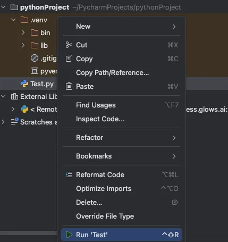Collapse the .venv folder
Image resolution: width=228 pixels, height=242 pixels.
point(13,20)
